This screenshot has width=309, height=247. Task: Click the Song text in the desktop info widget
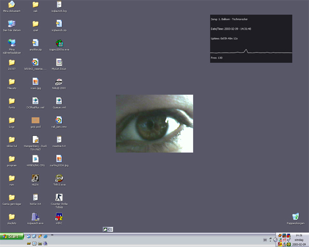coord(229,19)
